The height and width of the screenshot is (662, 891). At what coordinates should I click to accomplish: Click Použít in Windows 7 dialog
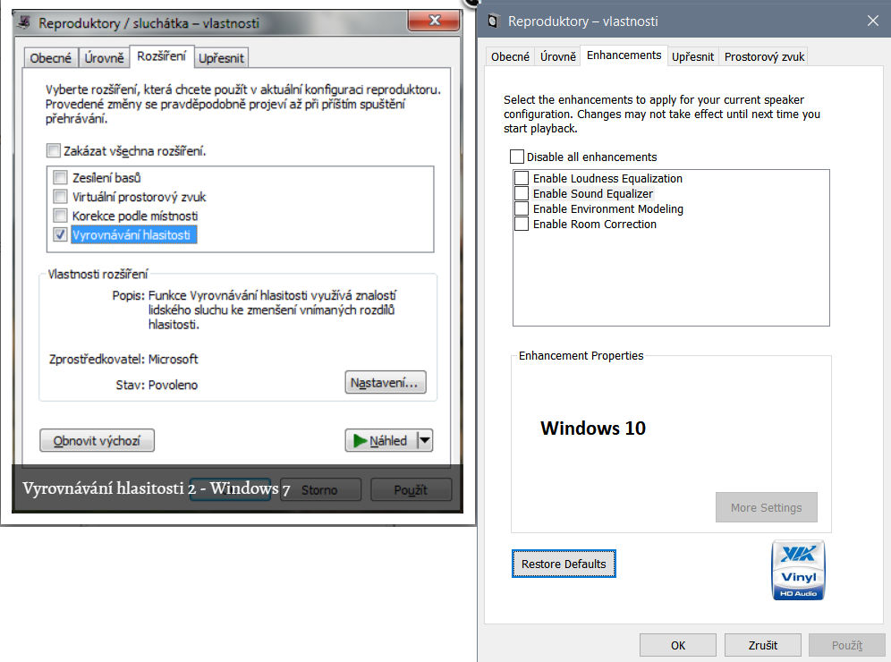tap(411, 490)
